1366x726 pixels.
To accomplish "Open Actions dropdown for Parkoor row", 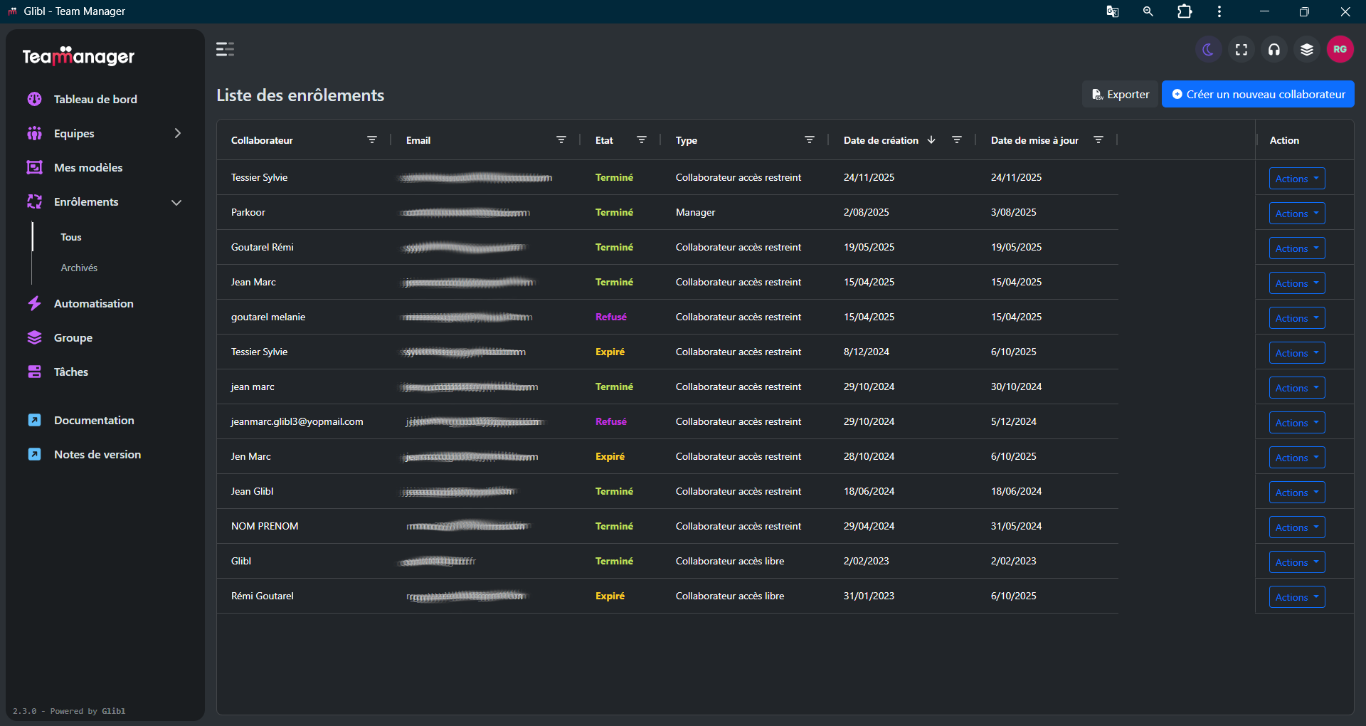I will point(1296,214).
